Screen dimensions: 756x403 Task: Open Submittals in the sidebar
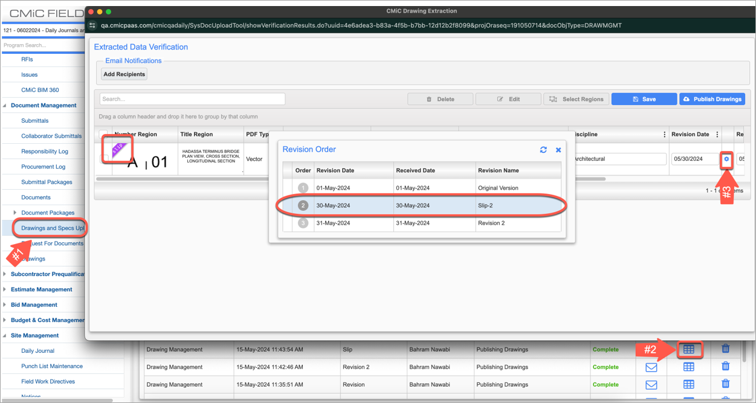click(35, 121)
